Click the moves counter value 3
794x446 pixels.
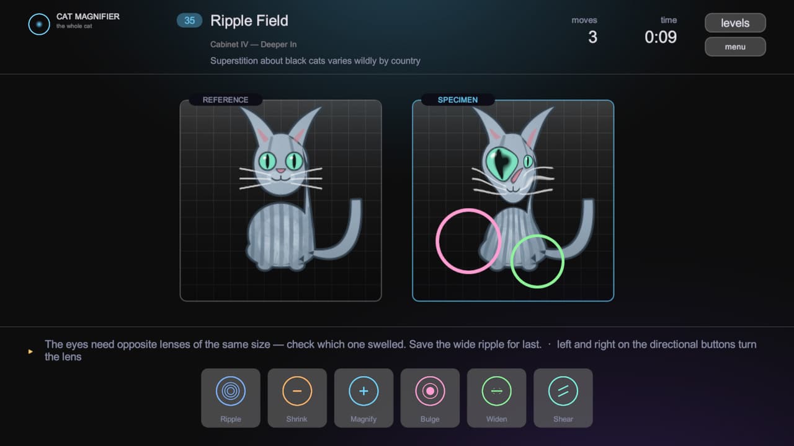click(592, 37)
